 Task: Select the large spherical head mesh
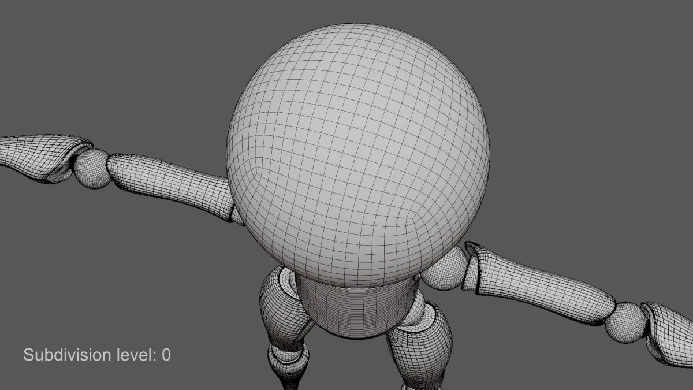tap(358, 156)
